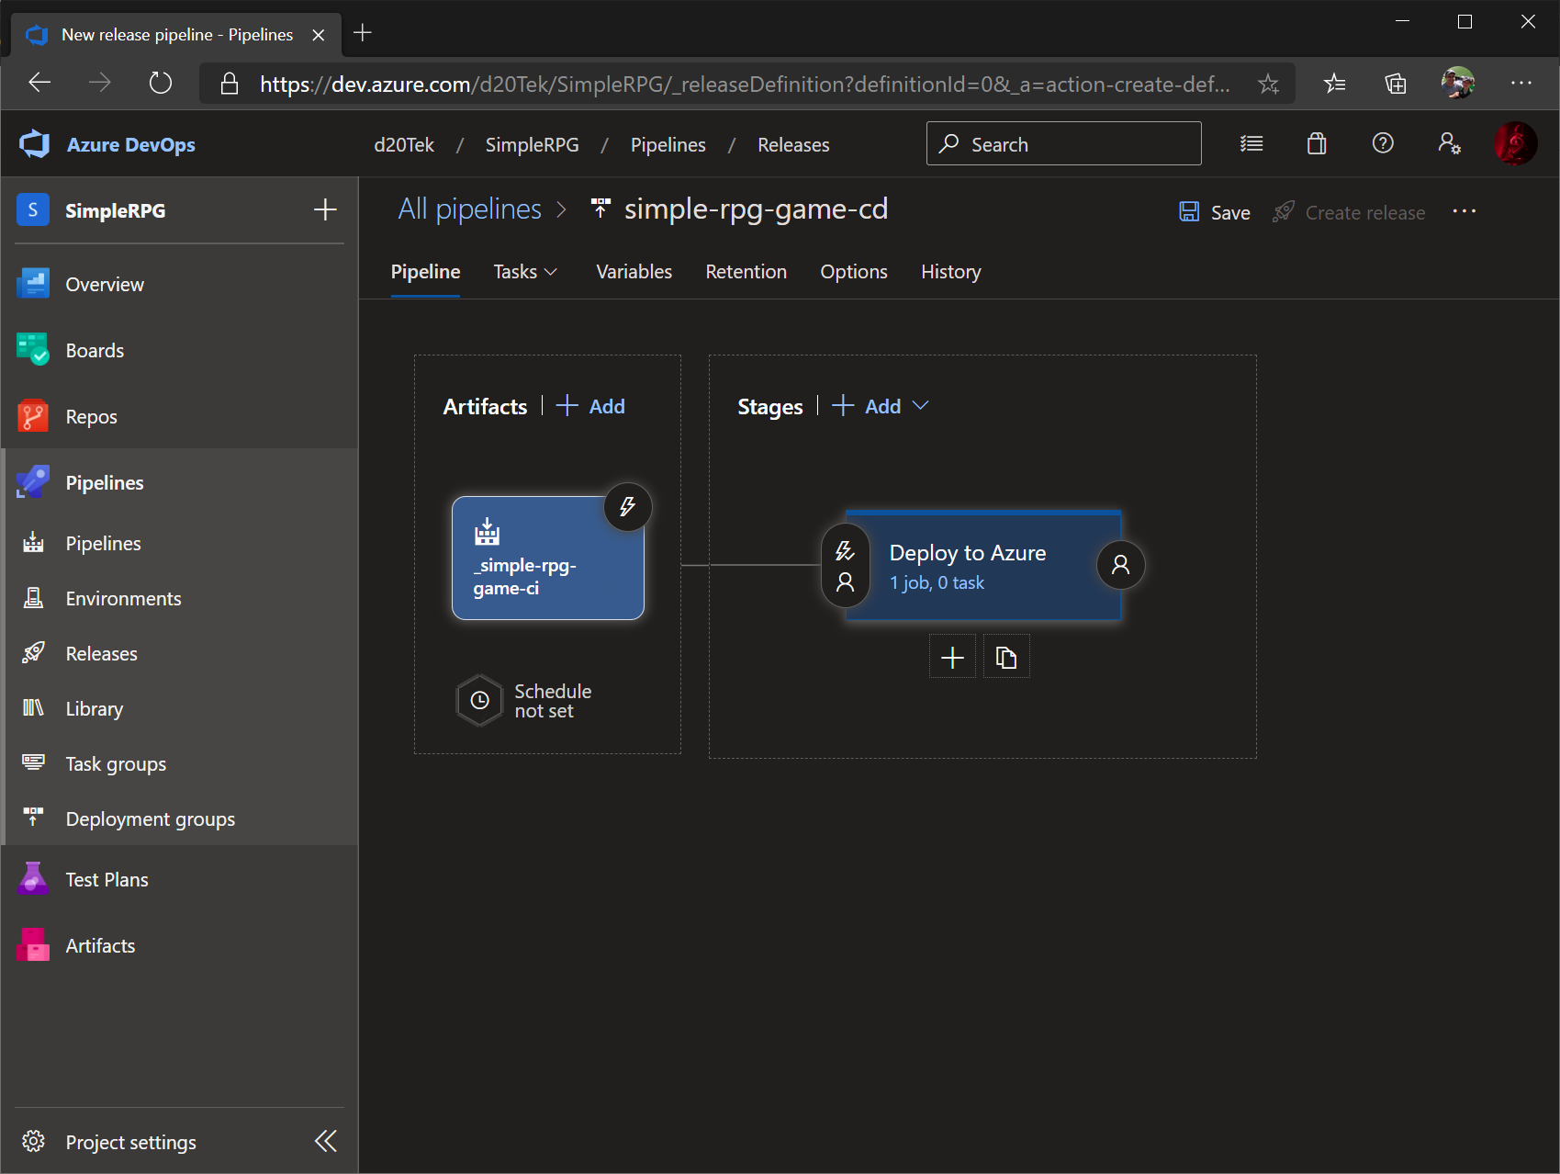Open post-deployment conditions for Deploy to Azure
The width and height of the screenshot is (1560, 1174).
coord(1120,566)
